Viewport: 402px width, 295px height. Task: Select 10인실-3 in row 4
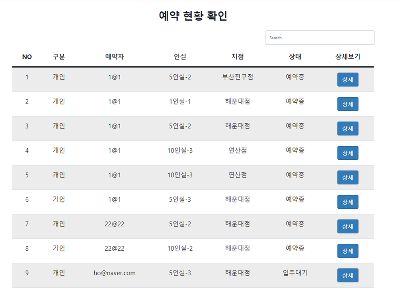(x=180, y=150)
